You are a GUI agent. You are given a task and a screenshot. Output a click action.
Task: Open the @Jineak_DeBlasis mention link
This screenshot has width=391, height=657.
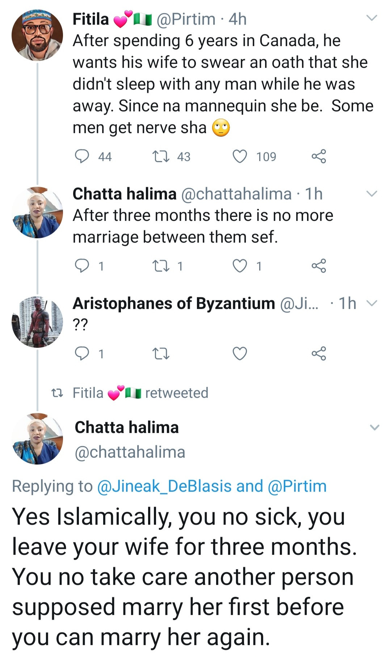164,486
